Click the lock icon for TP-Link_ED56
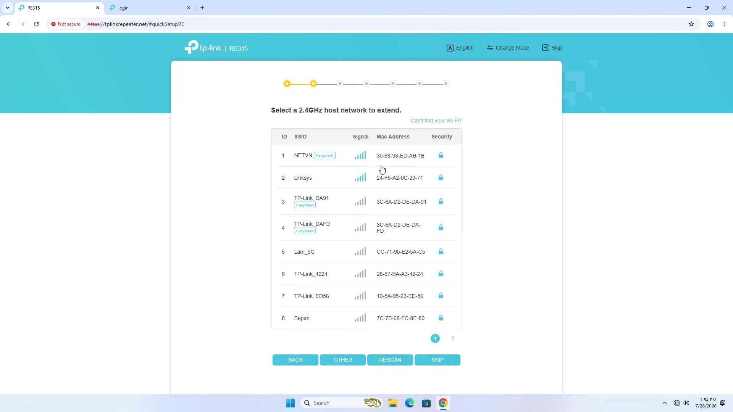This screenshot has width=733, height=412. point(441,296)
